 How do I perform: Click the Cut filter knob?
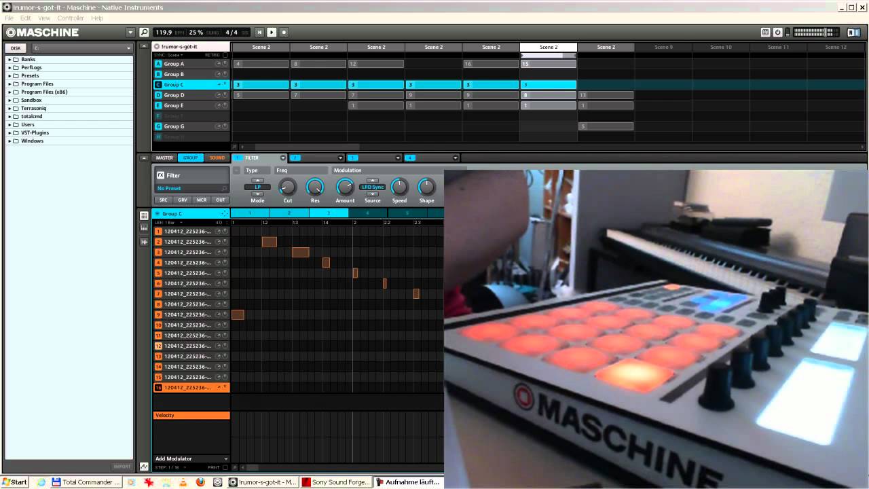288,187
